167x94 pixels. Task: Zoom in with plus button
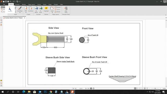click(160, 89)
